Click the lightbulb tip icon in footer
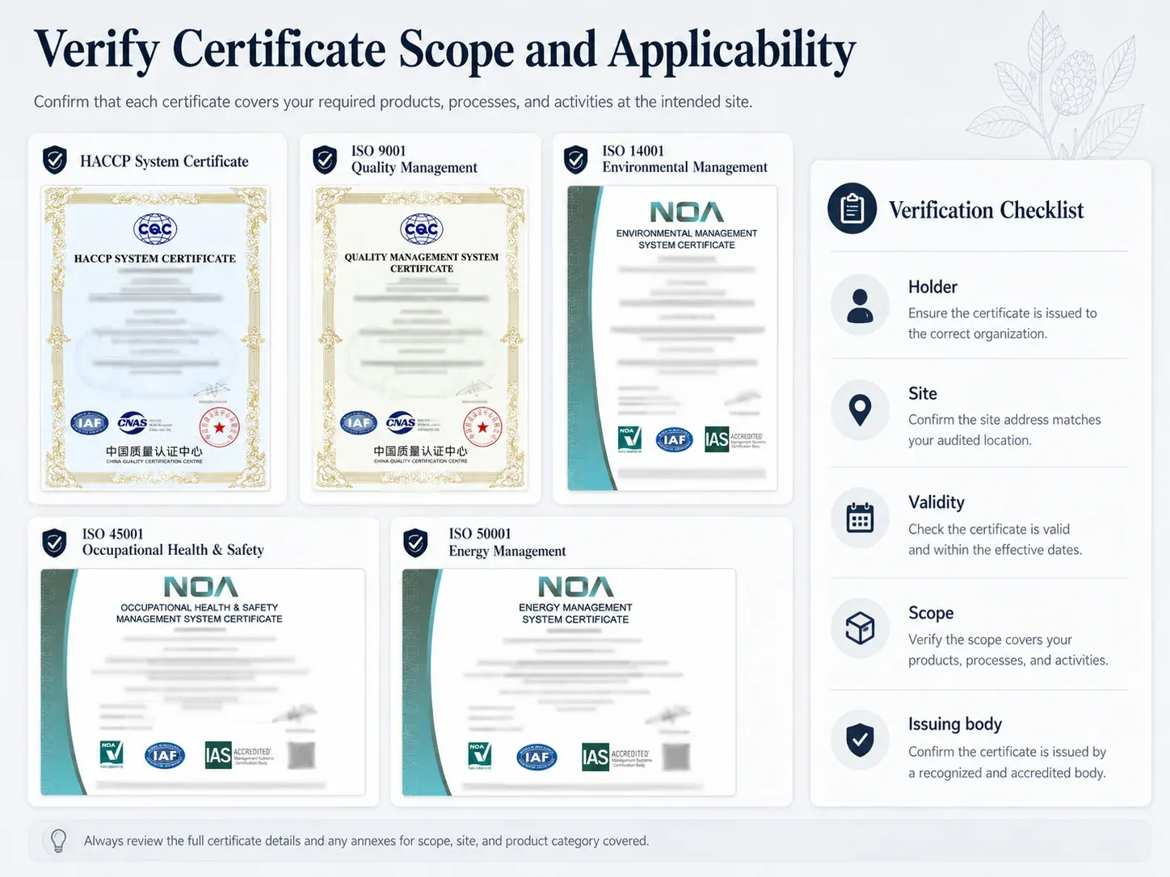This screenshot has width=1170, height=877. [x=58, y=841]
